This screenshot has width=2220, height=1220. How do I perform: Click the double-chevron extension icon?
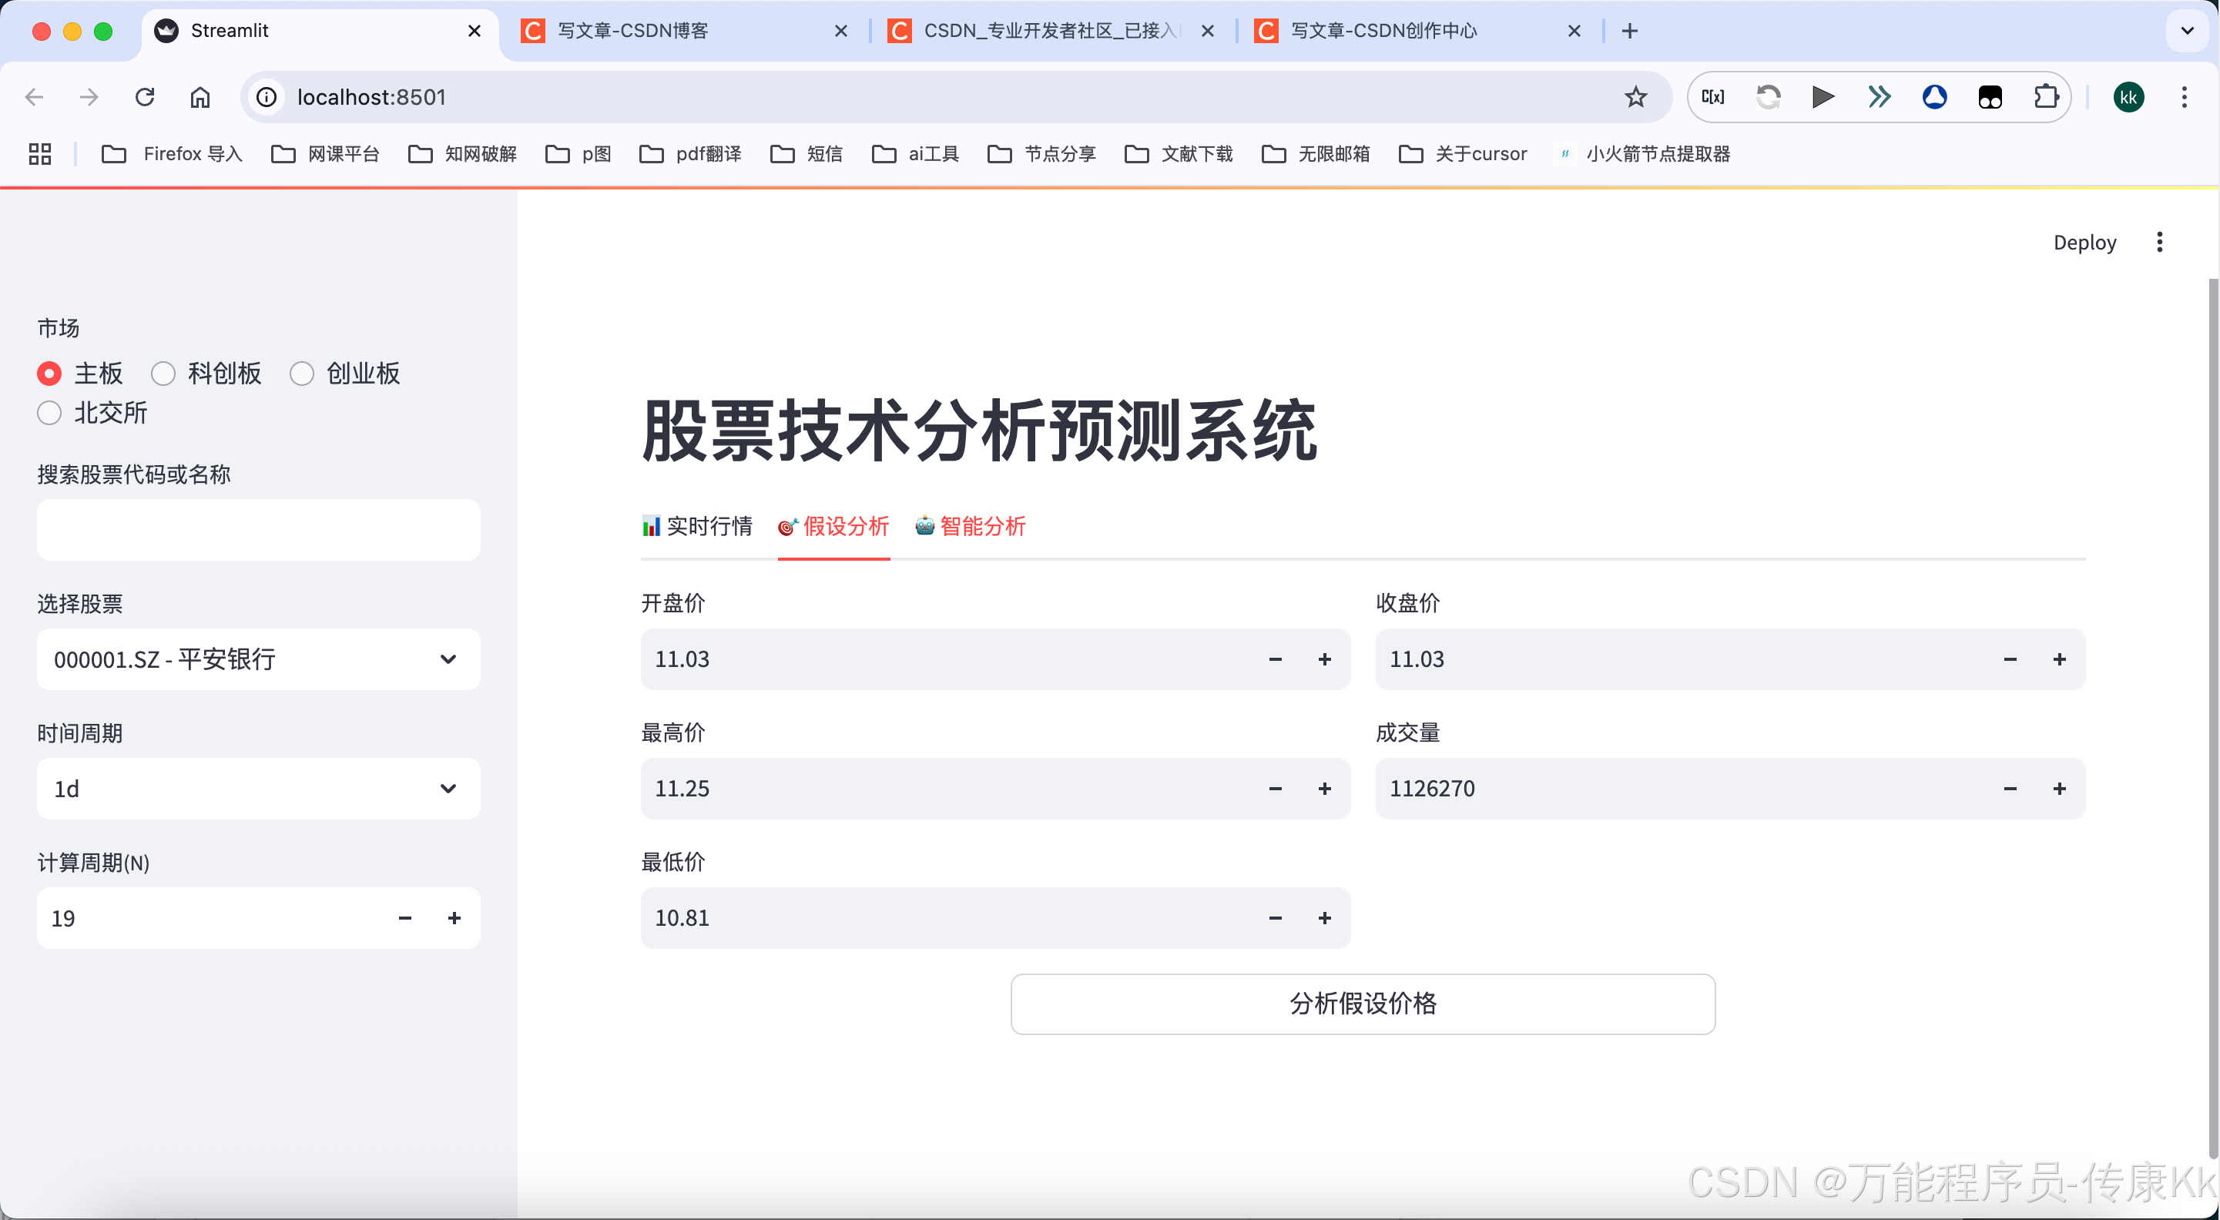pos(1880,97)
